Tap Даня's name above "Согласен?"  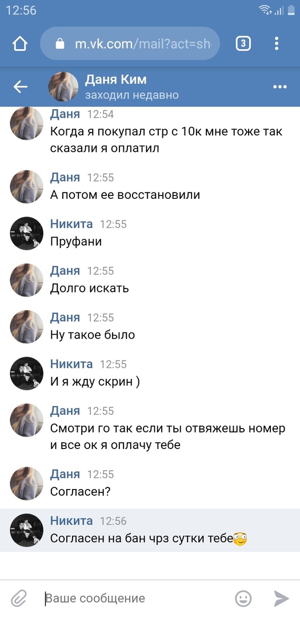tap(65, 474)
